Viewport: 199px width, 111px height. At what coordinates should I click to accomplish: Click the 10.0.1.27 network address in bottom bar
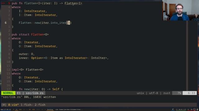tap(182, 109)
